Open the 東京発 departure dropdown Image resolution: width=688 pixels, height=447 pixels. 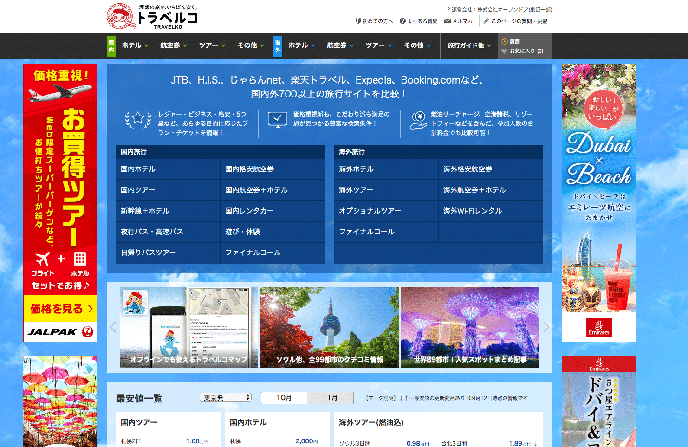(x=226, y=398)
